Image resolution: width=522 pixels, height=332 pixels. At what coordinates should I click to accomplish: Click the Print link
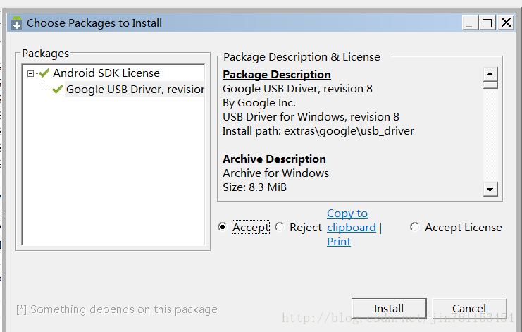[x=339, y=242]
